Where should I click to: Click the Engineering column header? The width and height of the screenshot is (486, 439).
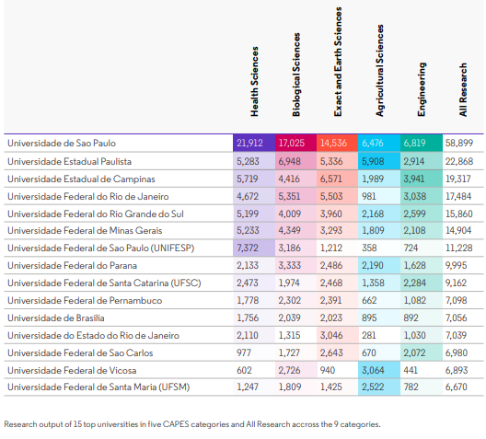click(x=422, y=89)
